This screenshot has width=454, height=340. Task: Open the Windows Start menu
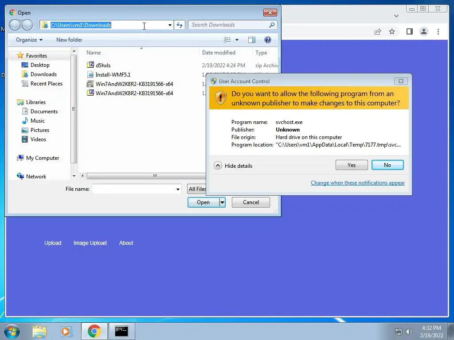pos(12,331)
